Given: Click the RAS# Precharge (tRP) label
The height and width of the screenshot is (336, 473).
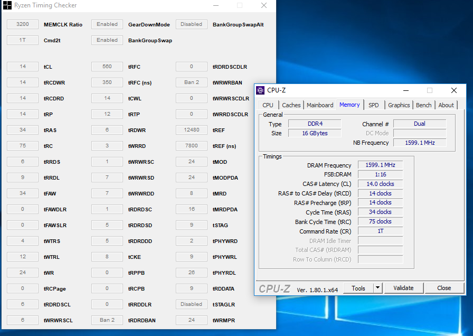Looking at the screenshot, I should click(323, 203).
